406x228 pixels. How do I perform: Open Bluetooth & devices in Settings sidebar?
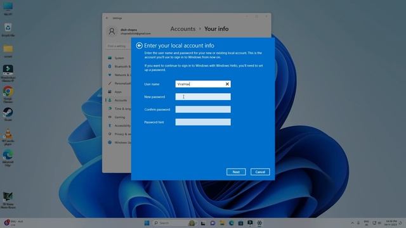coord(118,66)
